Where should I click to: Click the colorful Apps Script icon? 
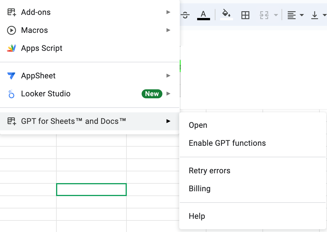11,48
